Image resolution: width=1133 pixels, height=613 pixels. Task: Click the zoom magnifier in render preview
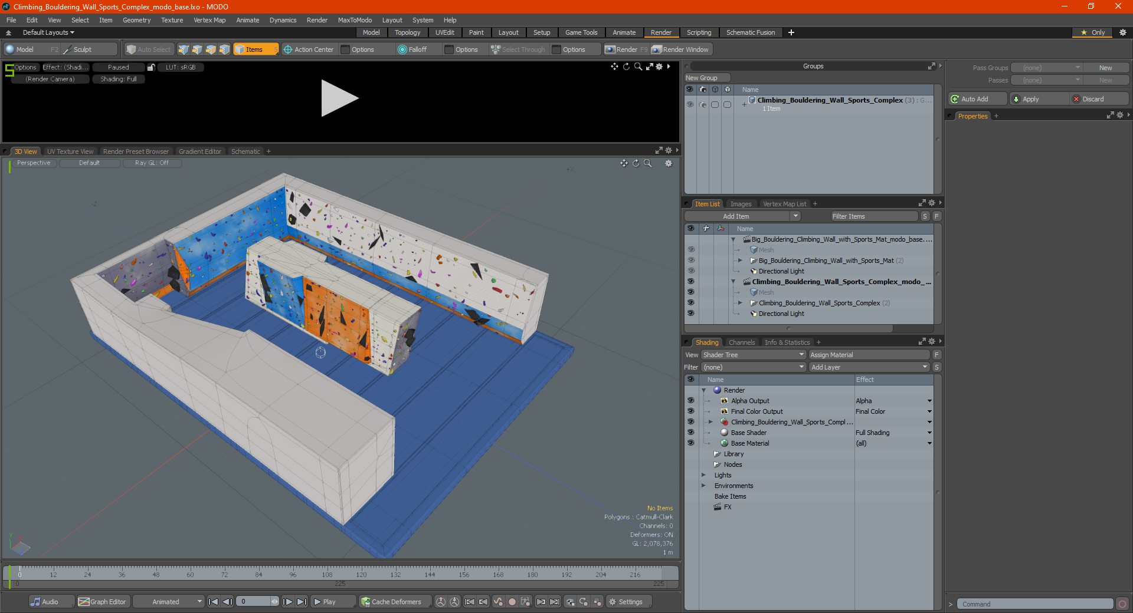coord(638,67)
